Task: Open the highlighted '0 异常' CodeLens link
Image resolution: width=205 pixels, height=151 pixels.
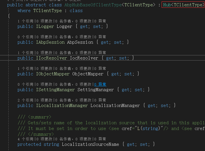Action: pos(100,84)
